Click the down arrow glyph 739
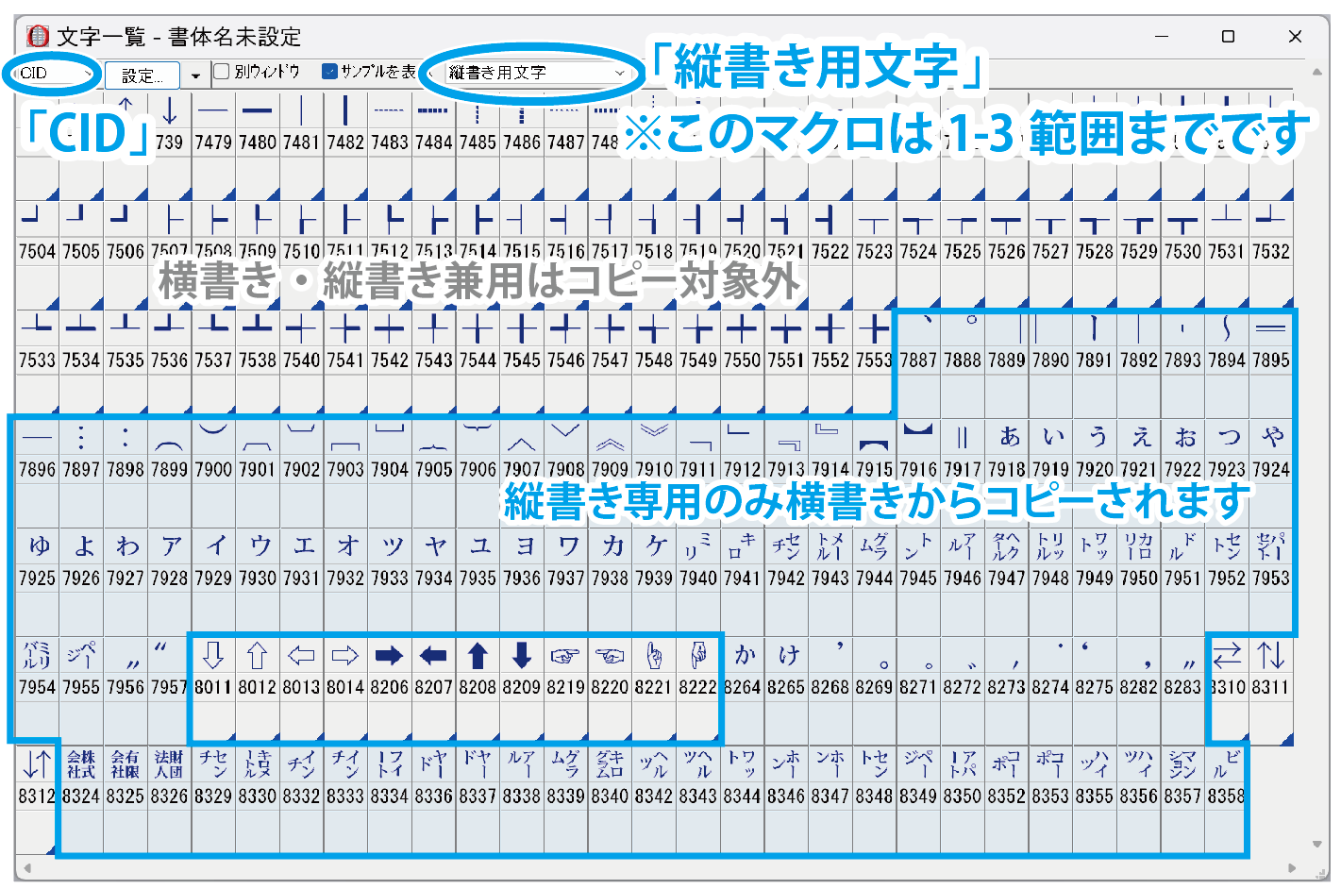 pyautogui.click(x=170, y=111)
